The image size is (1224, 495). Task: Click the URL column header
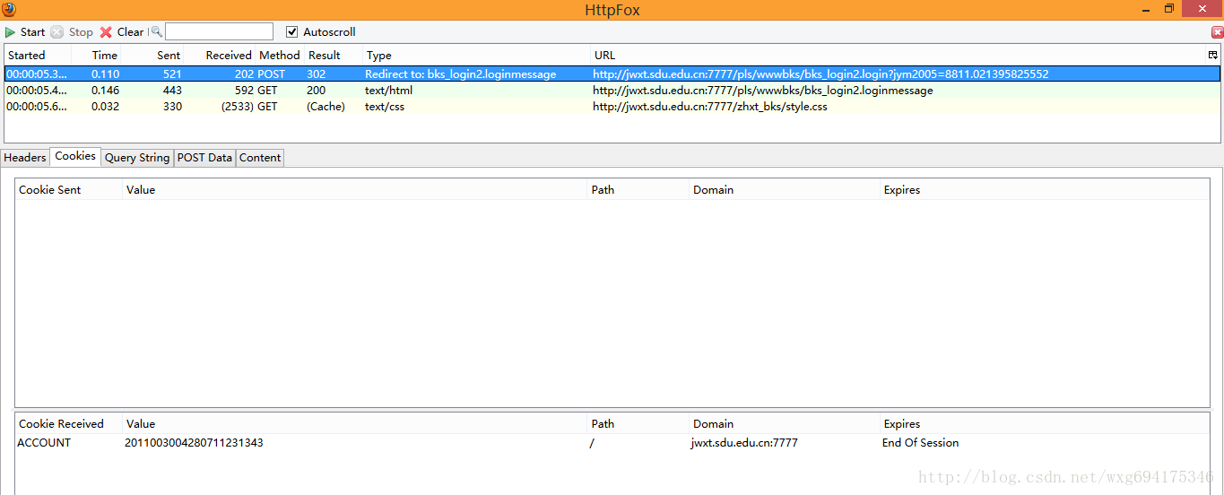[x=898, y=55]
